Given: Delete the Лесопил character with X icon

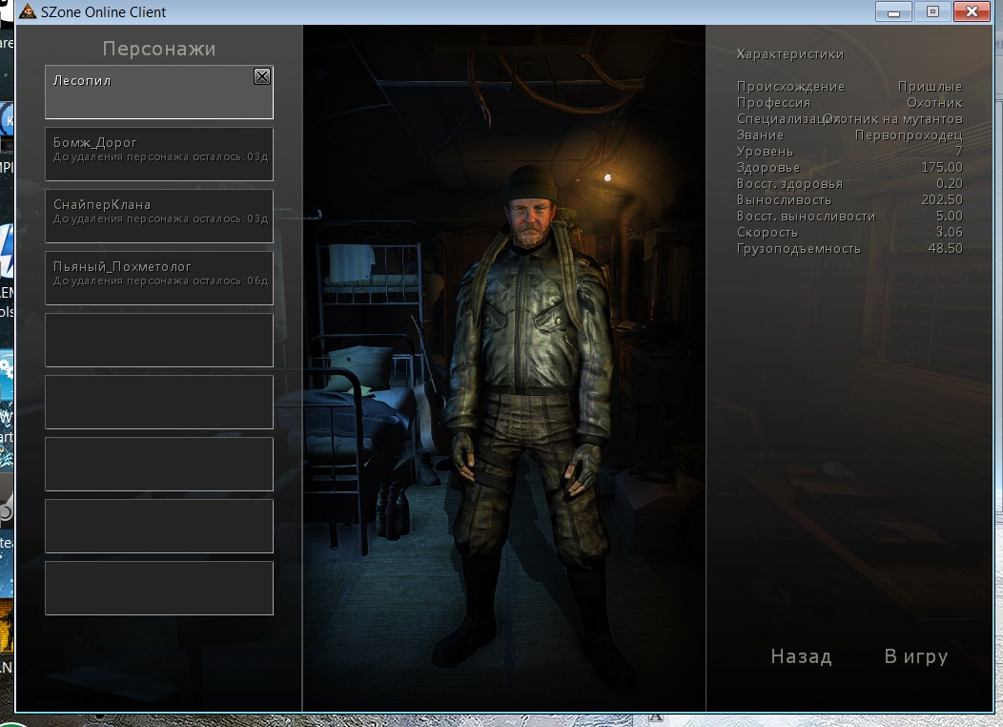Looking at the screenshot, I should coord(262,77).
